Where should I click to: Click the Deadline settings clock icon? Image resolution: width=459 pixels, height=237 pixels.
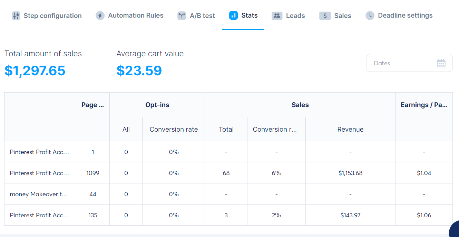pyautogui.click(x=370, y=16)
